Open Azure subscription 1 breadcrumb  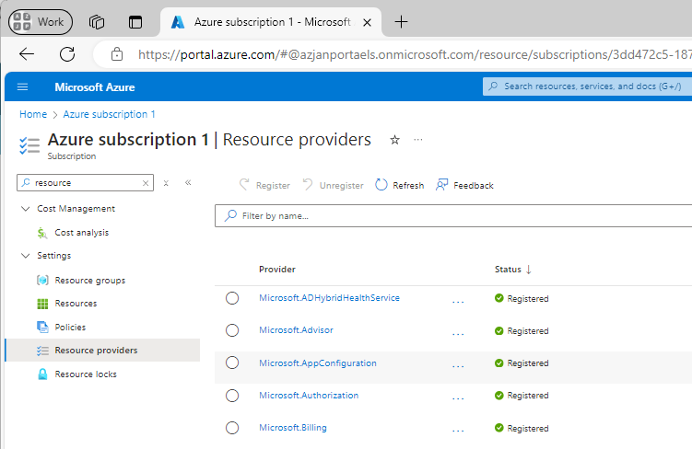click(109, 115)
